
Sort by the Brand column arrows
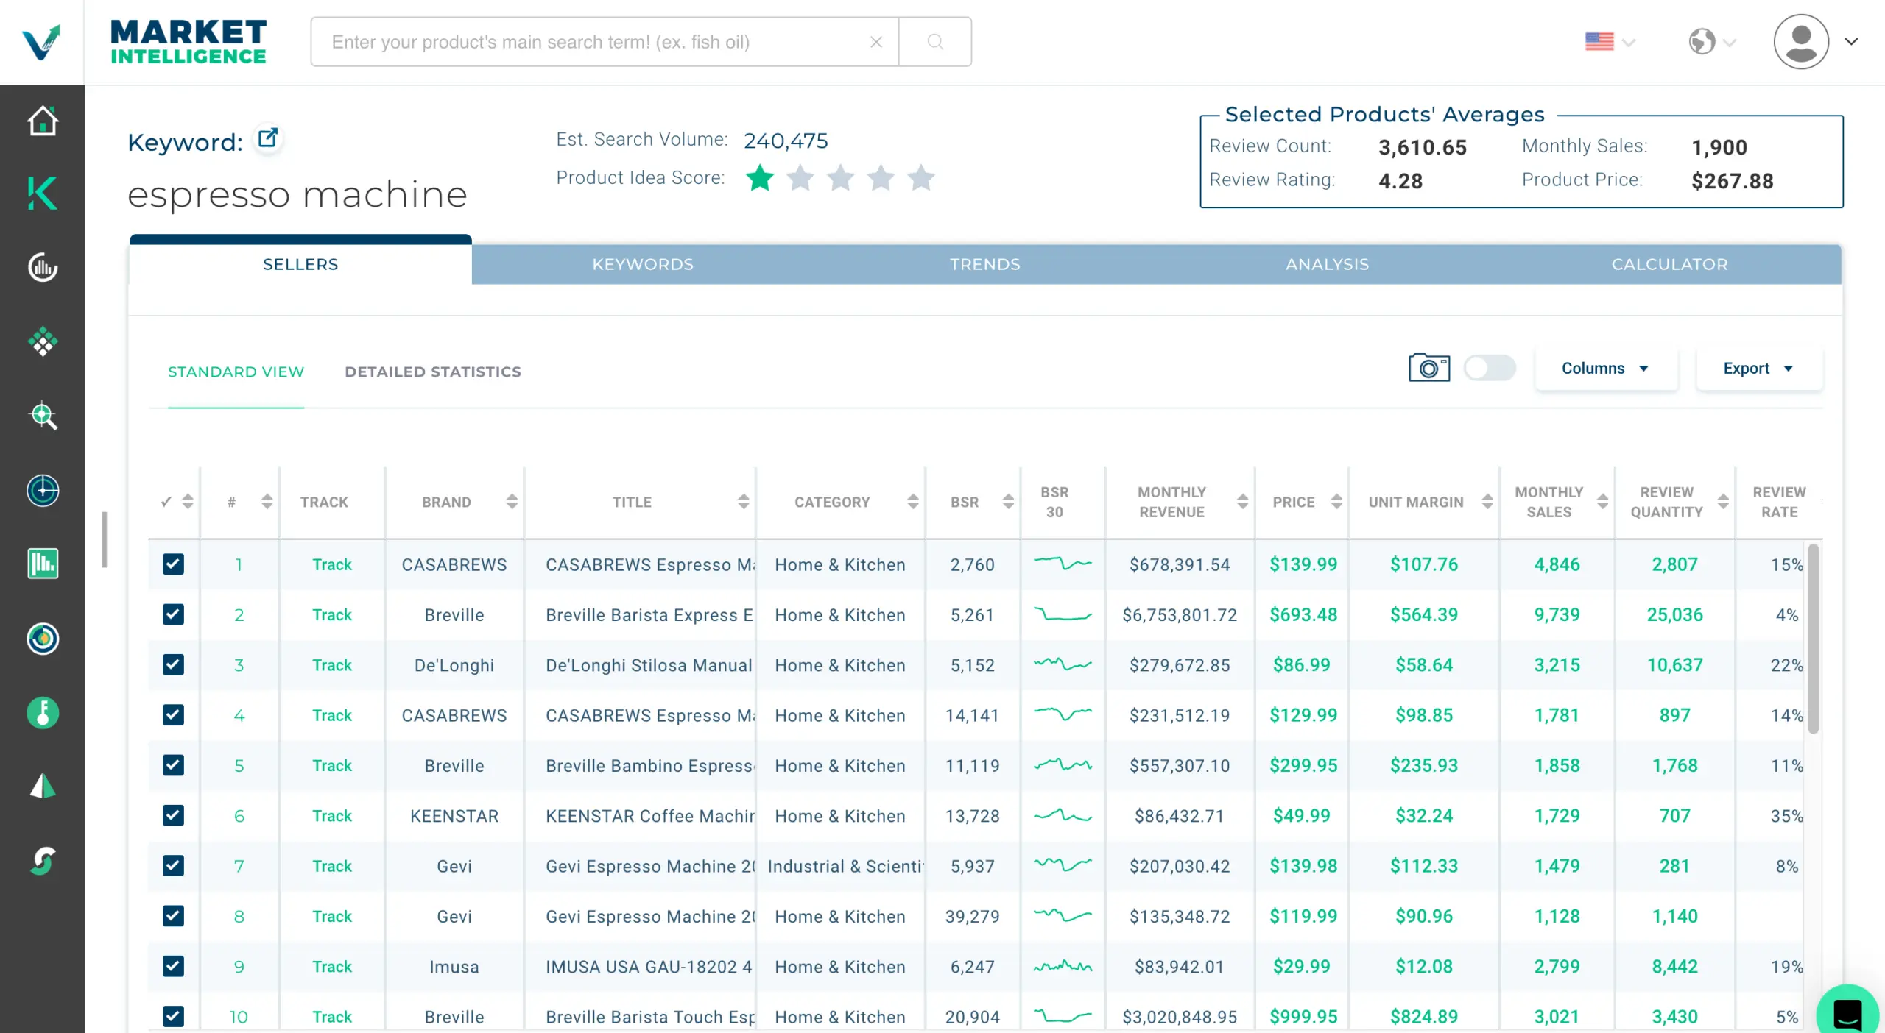pos(512,502)
